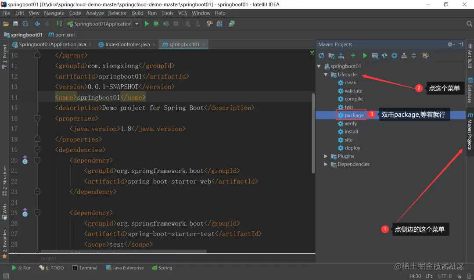This screenshot has height=280, width=474.
Task: Open Settings via wrench icon in toolbar
Action: tap(209, 24)
